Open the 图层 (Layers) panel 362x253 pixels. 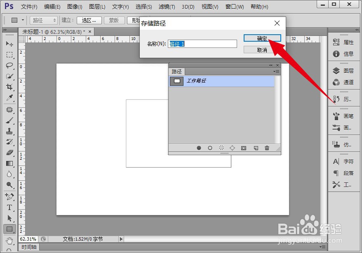[x=343, y=71]
